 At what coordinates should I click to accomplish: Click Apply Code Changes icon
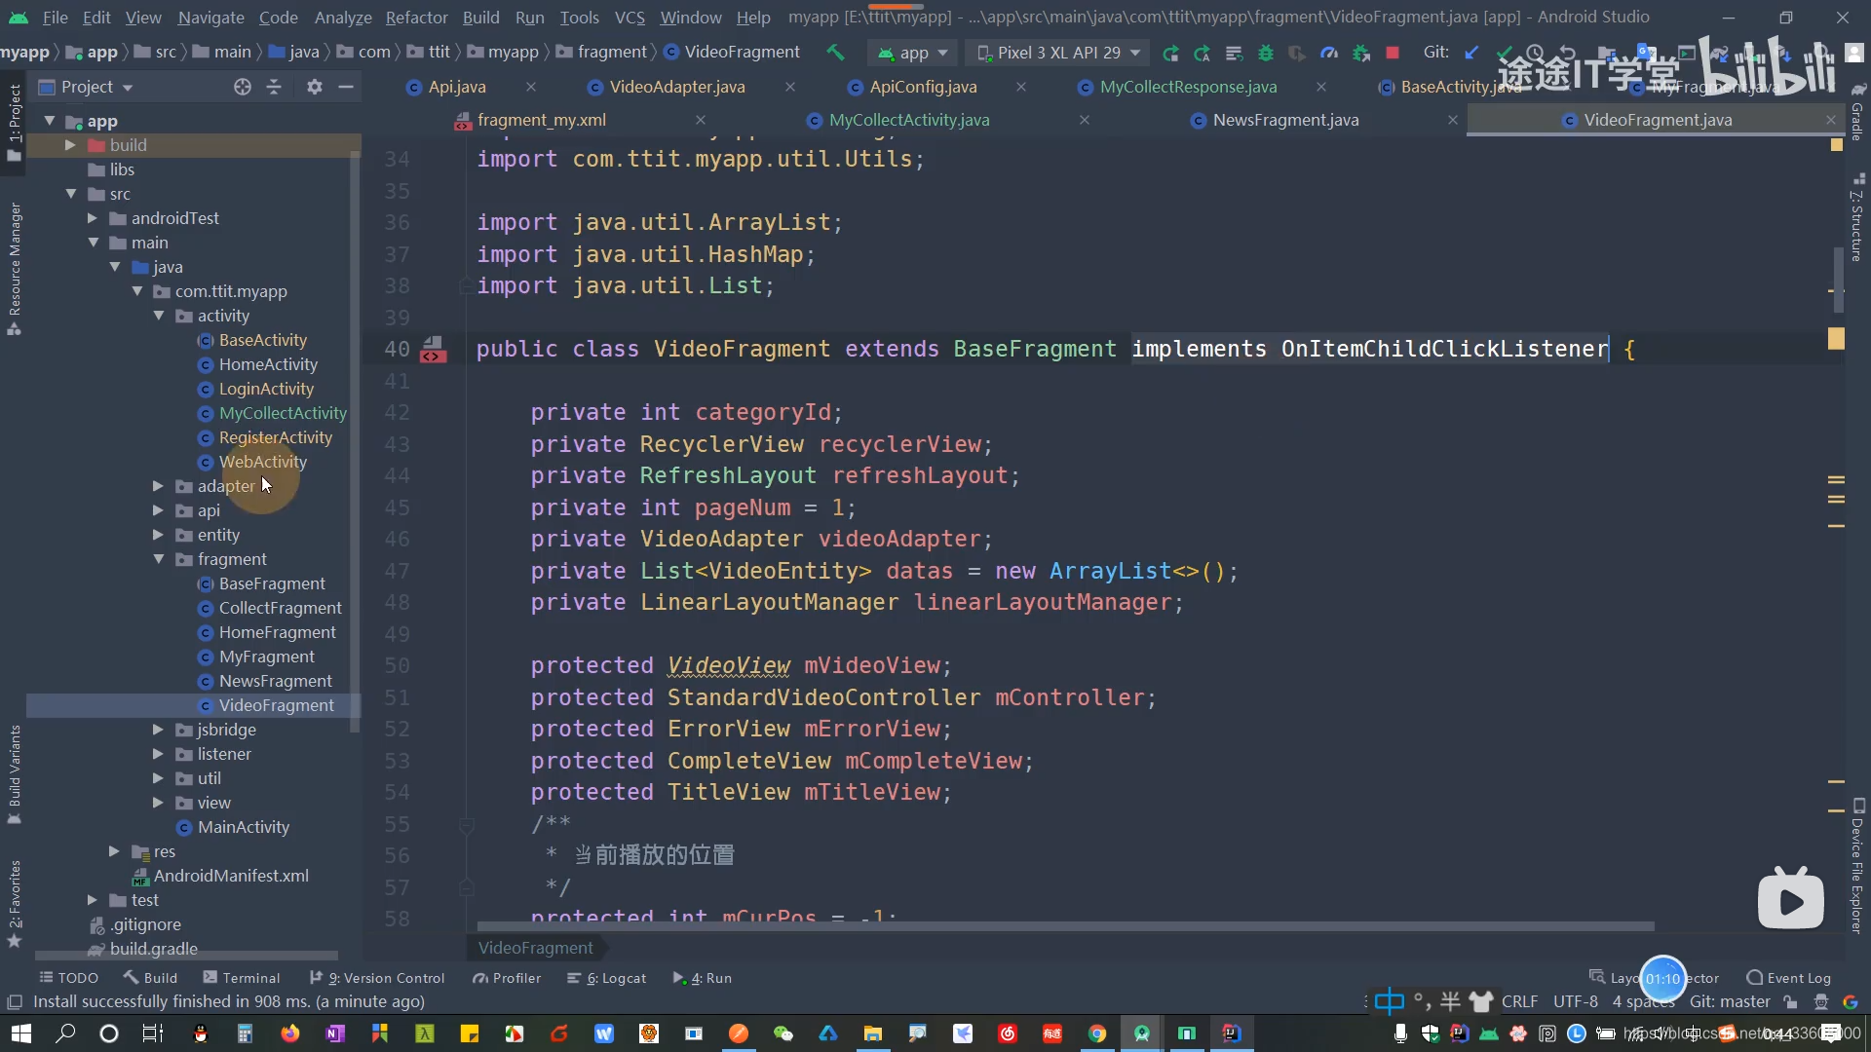pos(1234,53)
